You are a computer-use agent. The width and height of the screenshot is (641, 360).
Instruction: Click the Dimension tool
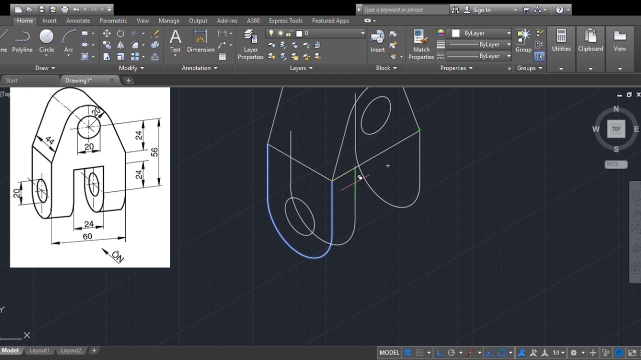click(x=200, y=40)
